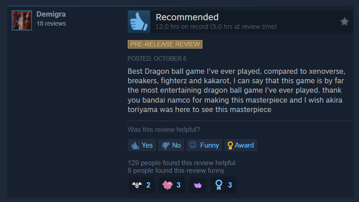Give an Award to this review
359x202 pixels.
tap(241, 145)
